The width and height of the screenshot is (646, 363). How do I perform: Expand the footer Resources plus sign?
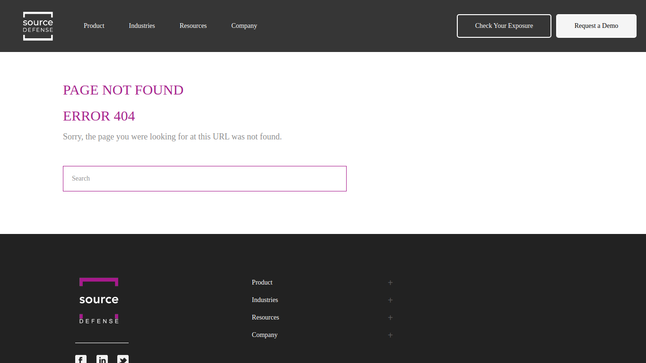[x=390, y=318]
